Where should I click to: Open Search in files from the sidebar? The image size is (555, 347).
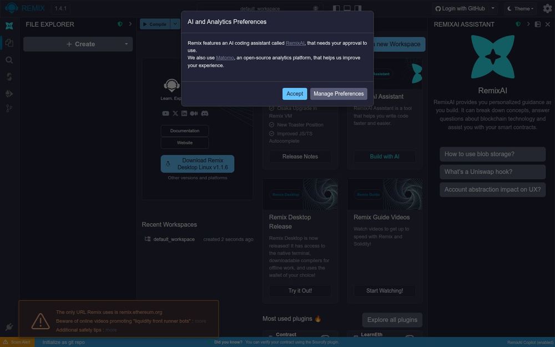(x=9, y=60)
